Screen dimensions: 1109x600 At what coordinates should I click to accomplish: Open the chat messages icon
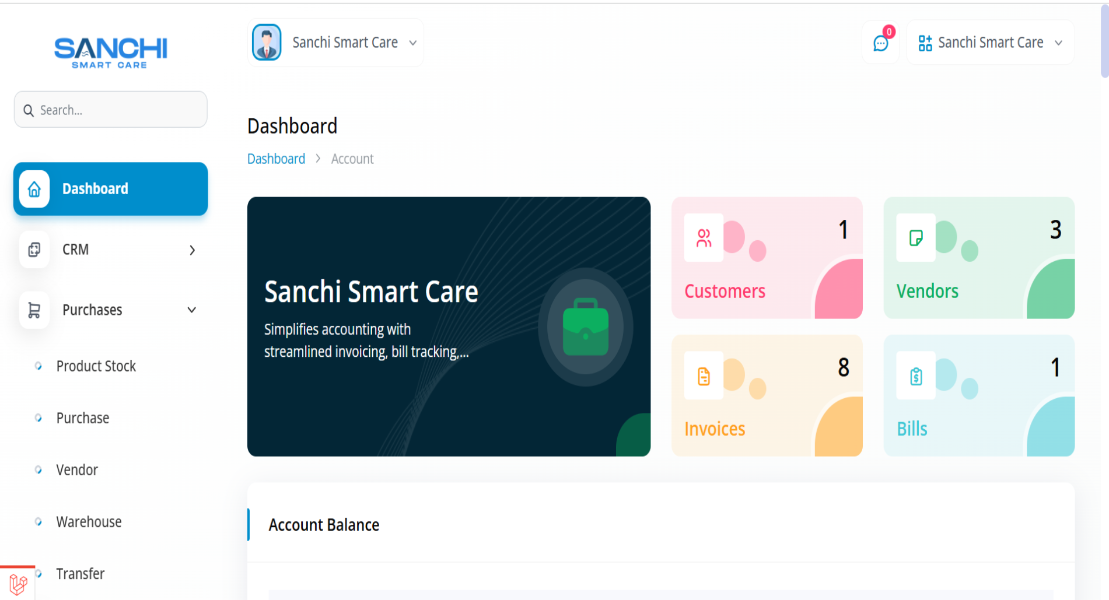coord(880,43)
